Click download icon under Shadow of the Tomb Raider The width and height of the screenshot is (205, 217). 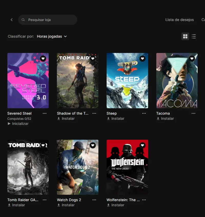point(59,118)
